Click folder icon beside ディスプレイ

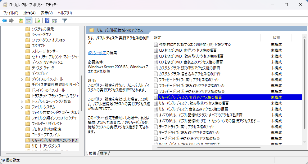(x=28, y=74)
